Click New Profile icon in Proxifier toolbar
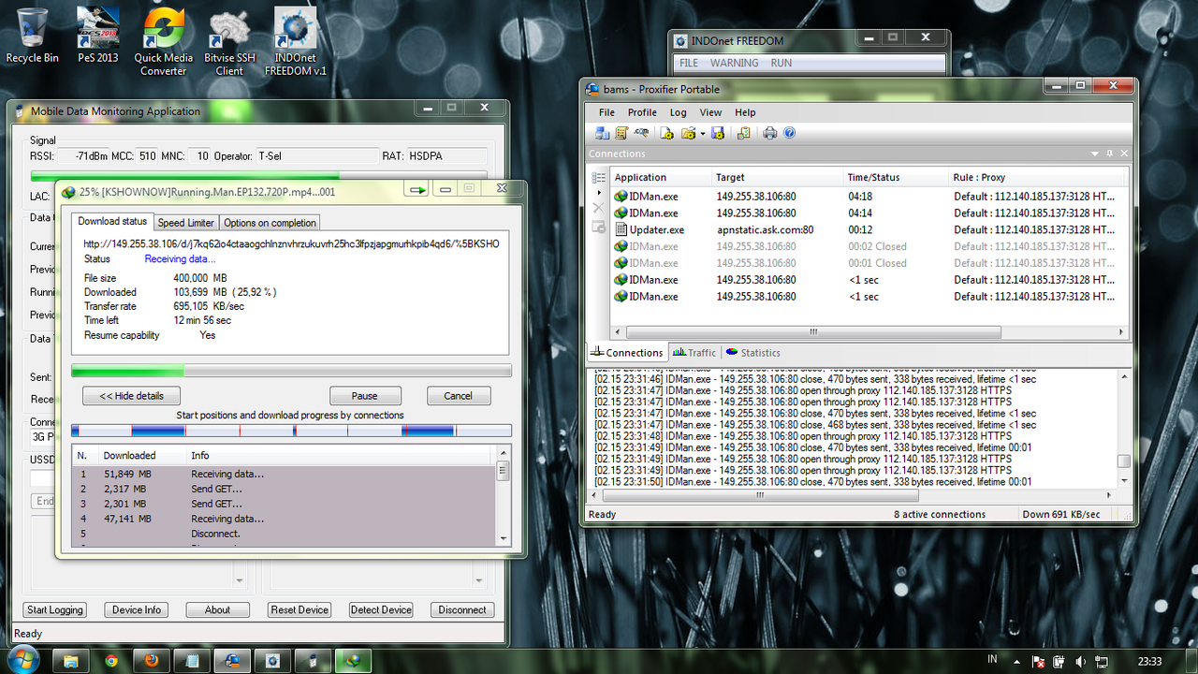This screenshot has height=674, width=1198. tap(667, 133)
